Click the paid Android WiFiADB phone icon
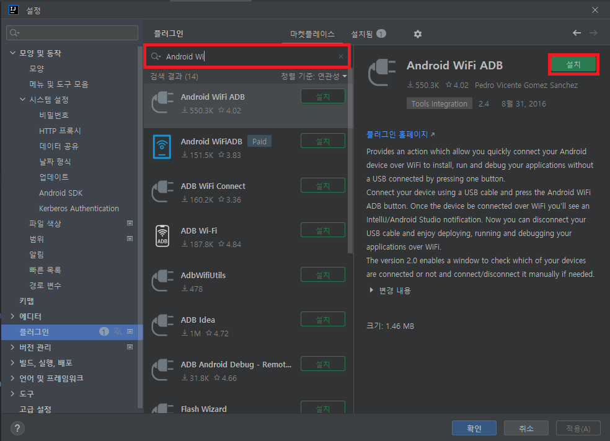This screenshot has width=610, height=441. (x=162, y=147)
